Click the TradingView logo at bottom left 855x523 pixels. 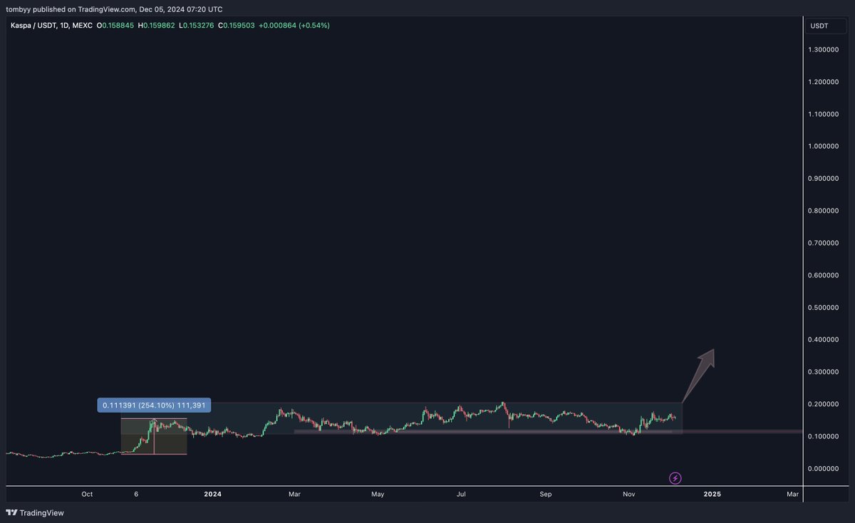click(x=34, y=512)
